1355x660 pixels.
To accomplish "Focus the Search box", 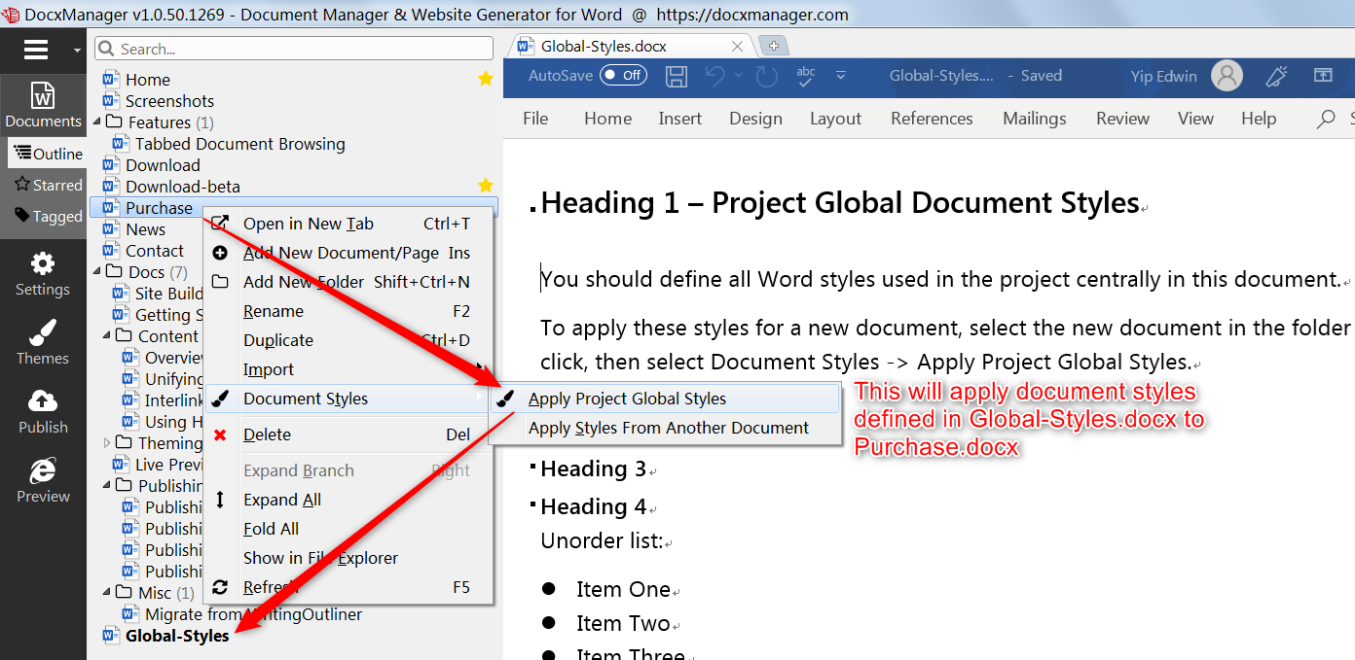I will point(294,49).
